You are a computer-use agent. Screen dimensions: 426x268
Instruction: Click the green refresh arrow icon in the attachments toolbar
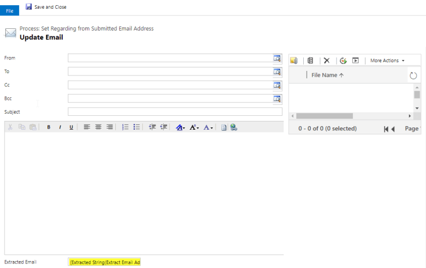point(344,61)
